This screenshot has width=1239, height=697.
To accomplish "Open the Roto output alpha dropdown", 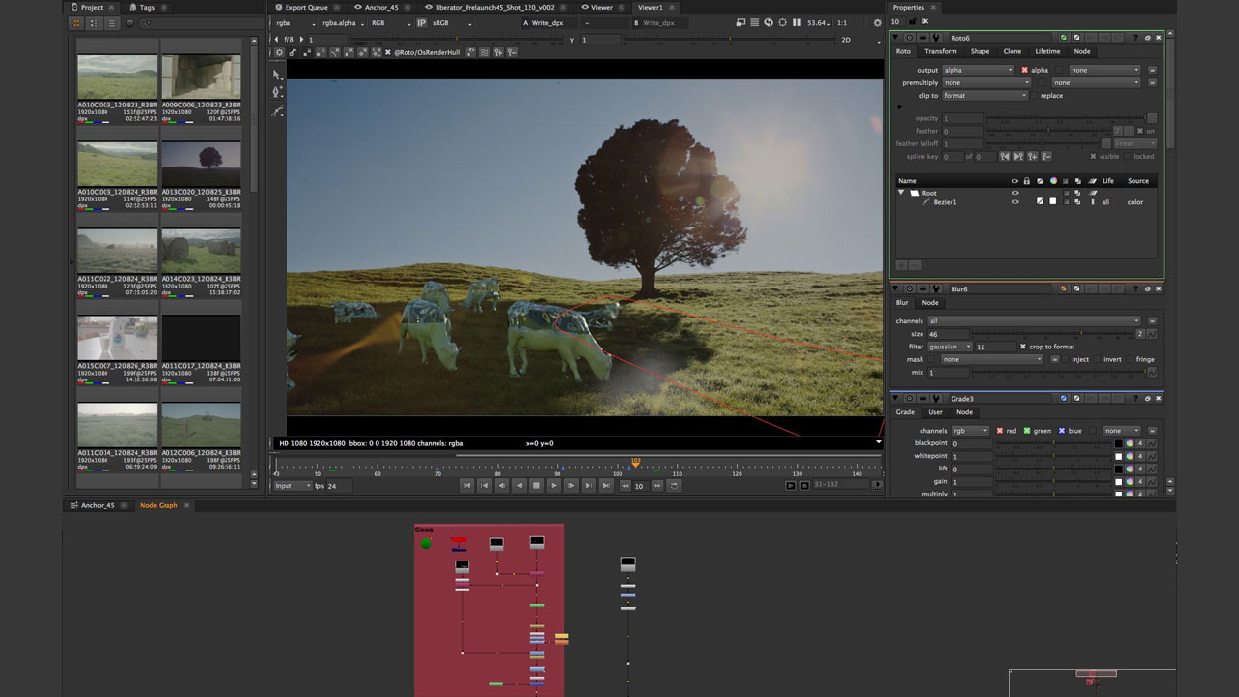I will pyautogui.click(x=979, y=70).
